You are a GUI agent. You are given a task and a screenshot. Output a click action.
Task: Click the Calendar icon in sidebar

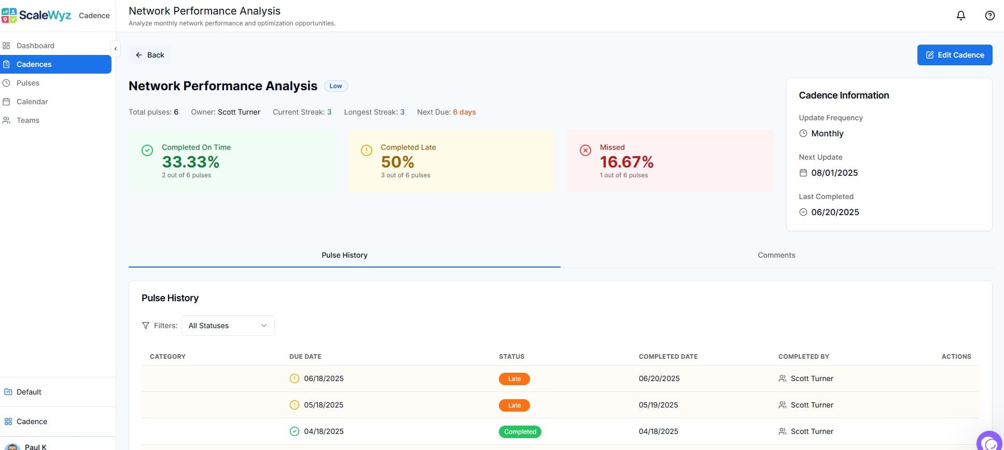(x=7, y=102)
